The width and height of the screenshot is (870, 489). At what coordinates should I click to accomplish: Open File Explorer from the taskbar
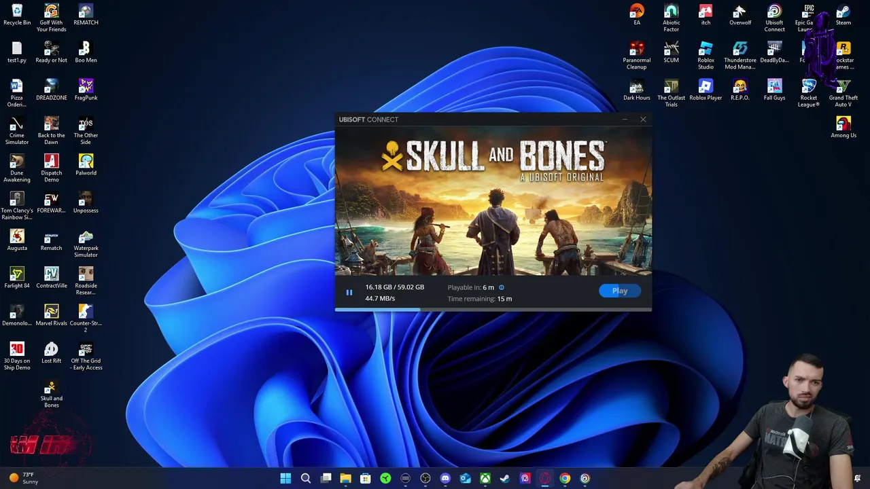click(345, 478)
